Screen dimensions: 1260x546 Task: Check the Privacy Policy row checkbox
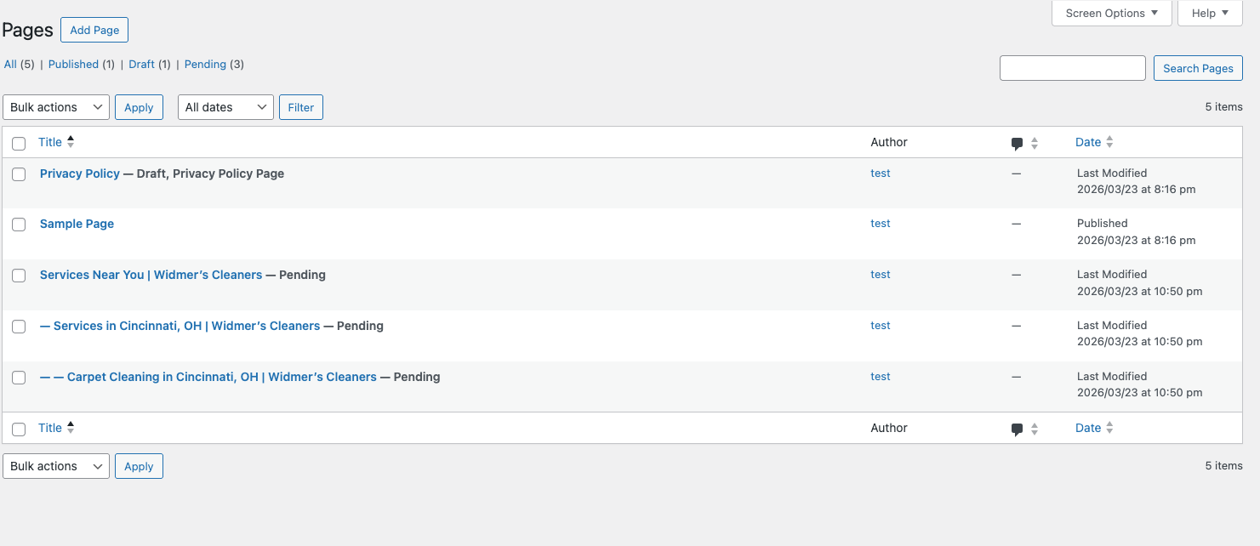[19, 173]
